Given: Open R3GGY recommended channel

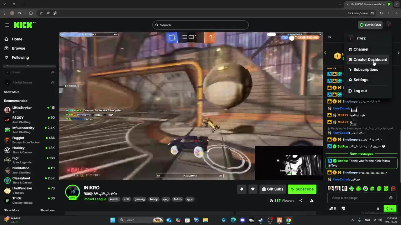Looking at the screenshot, I should pos(29,120).
